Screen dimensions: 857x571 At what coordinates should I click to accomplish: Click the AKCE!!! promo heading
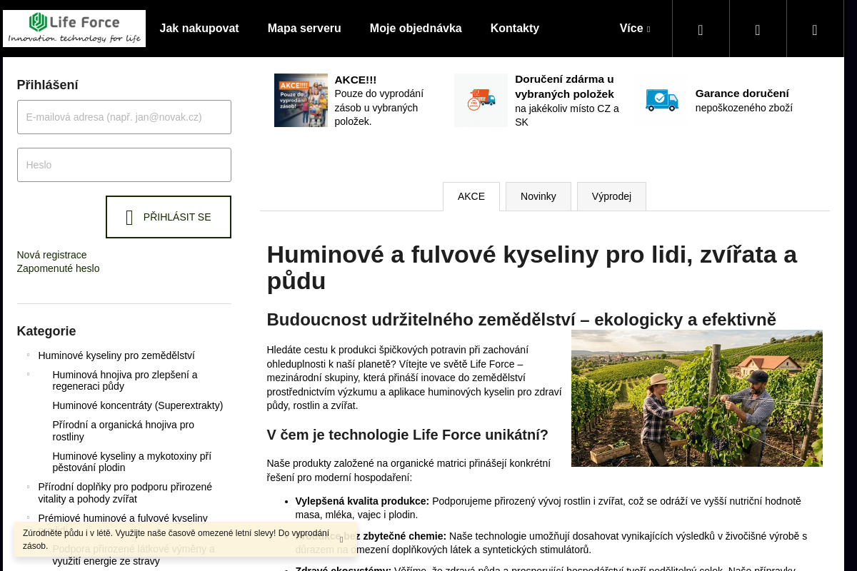click(356, 80)
